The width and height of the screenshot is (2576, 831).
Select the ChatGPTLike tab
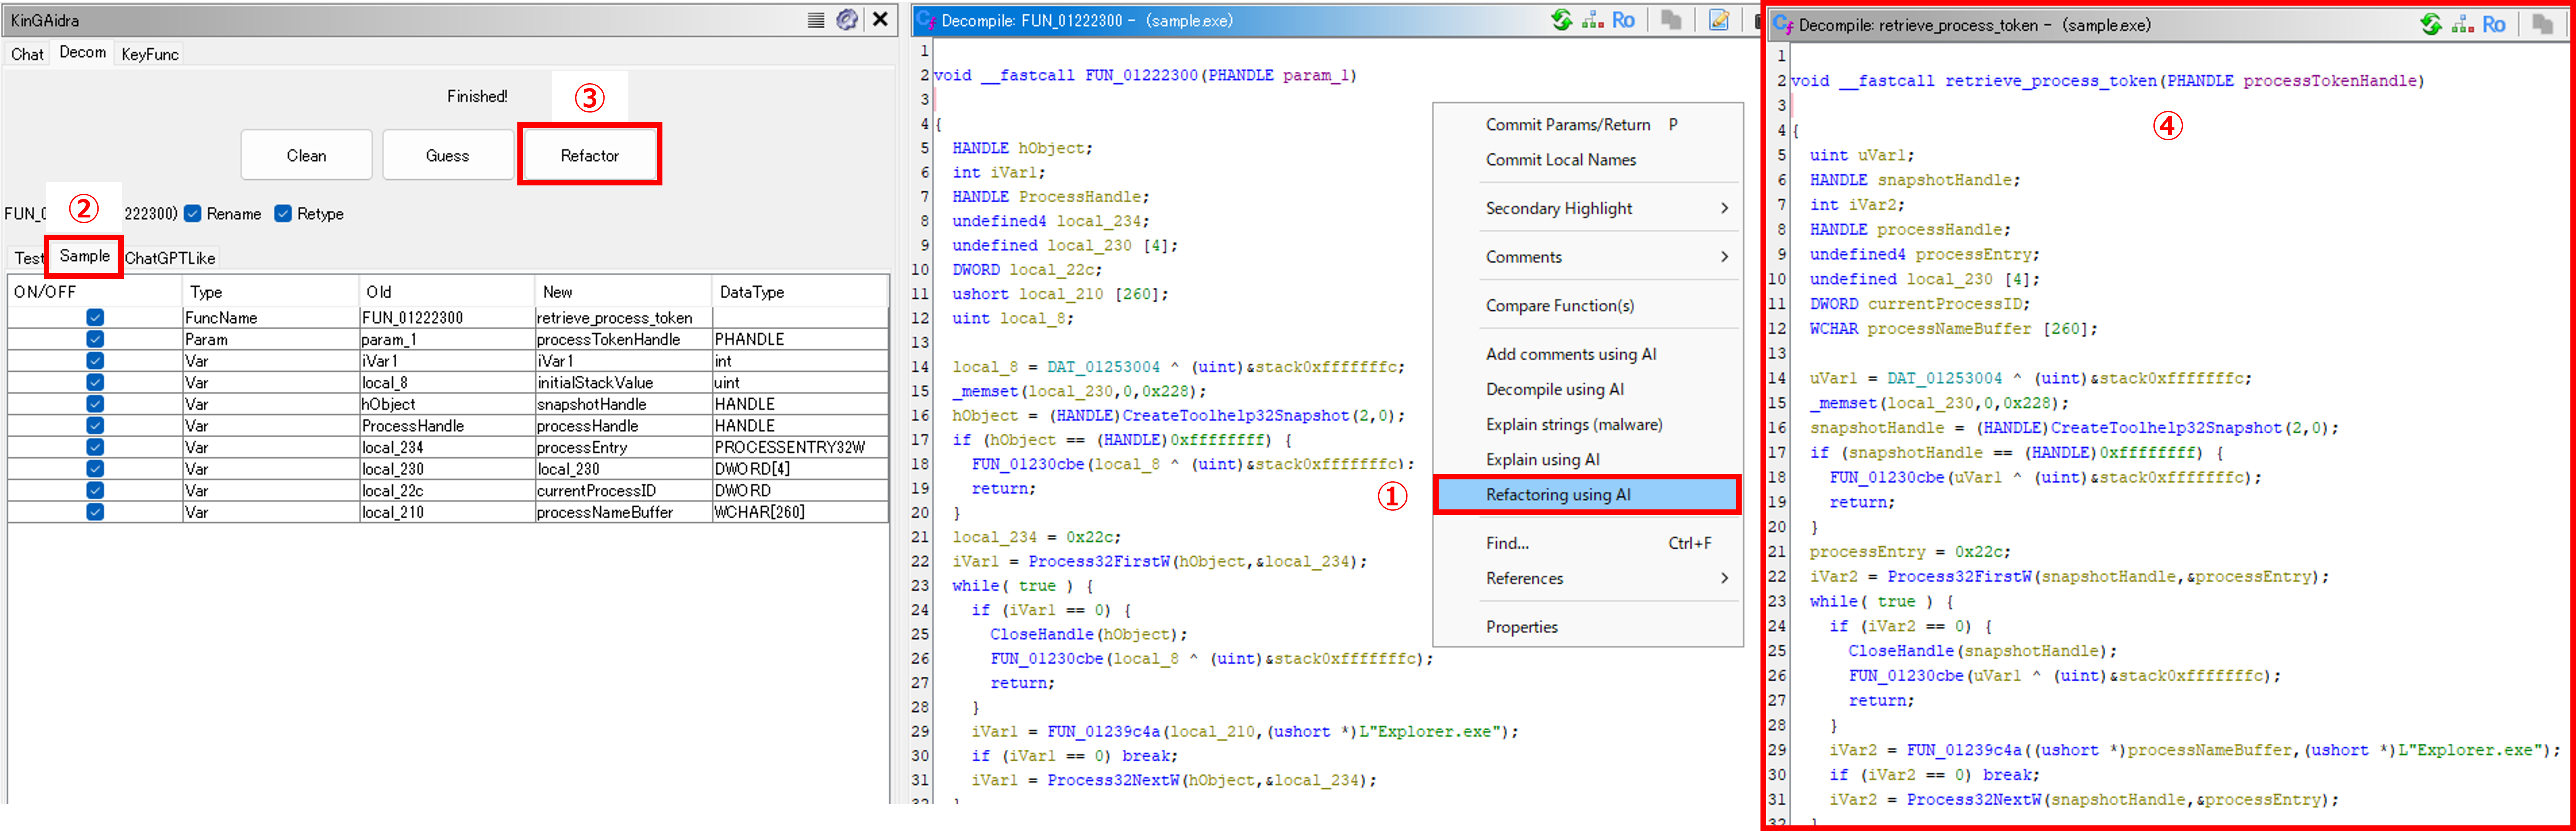(x=170, y=258)
